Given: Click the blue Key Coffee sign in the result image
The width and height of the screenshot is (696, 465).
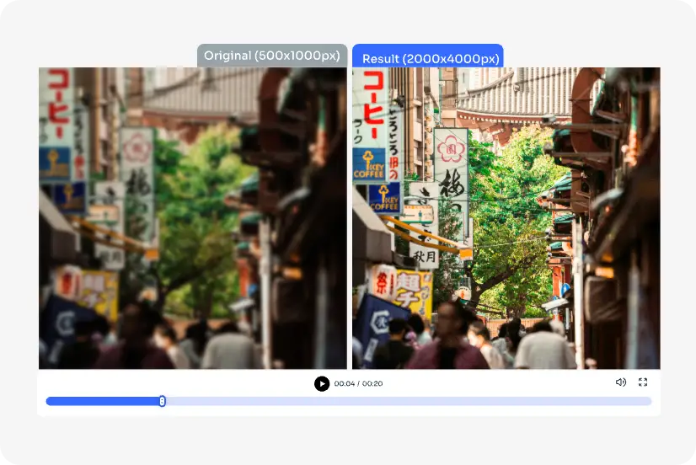Looking at the screenshot, I should 368,164.
